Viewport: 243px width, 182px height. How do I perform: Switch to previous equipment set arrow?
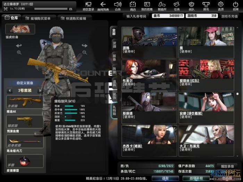tap(10, 90)
